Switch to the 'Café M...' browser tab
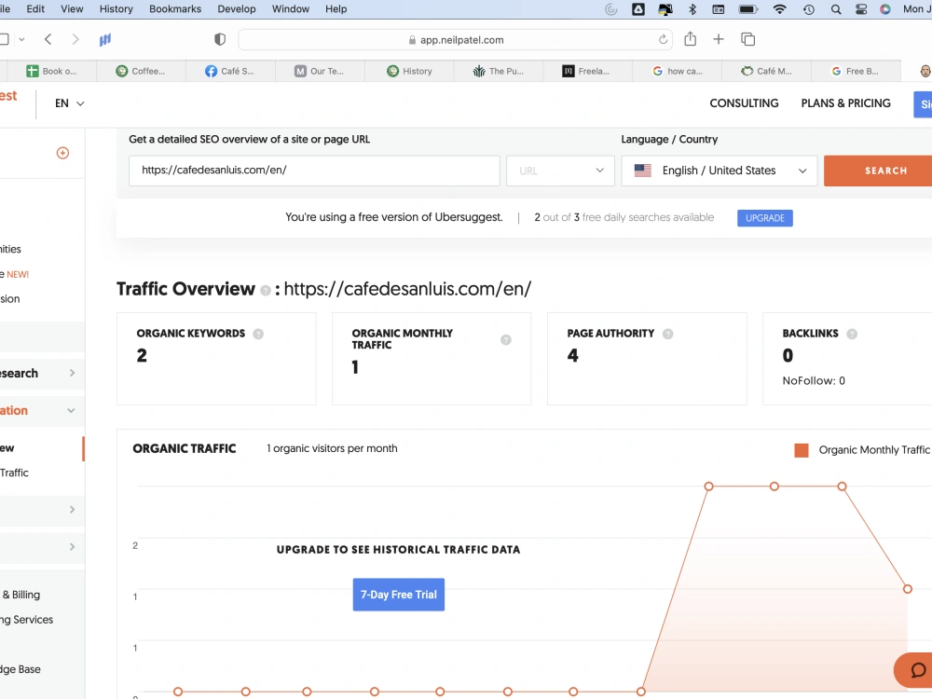 tap(766, 72)
